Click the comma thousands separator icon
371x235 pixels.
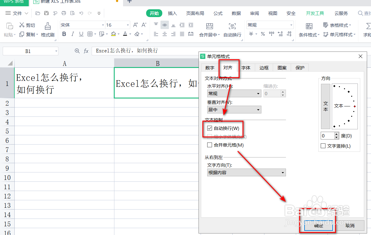tap(271, 34)
